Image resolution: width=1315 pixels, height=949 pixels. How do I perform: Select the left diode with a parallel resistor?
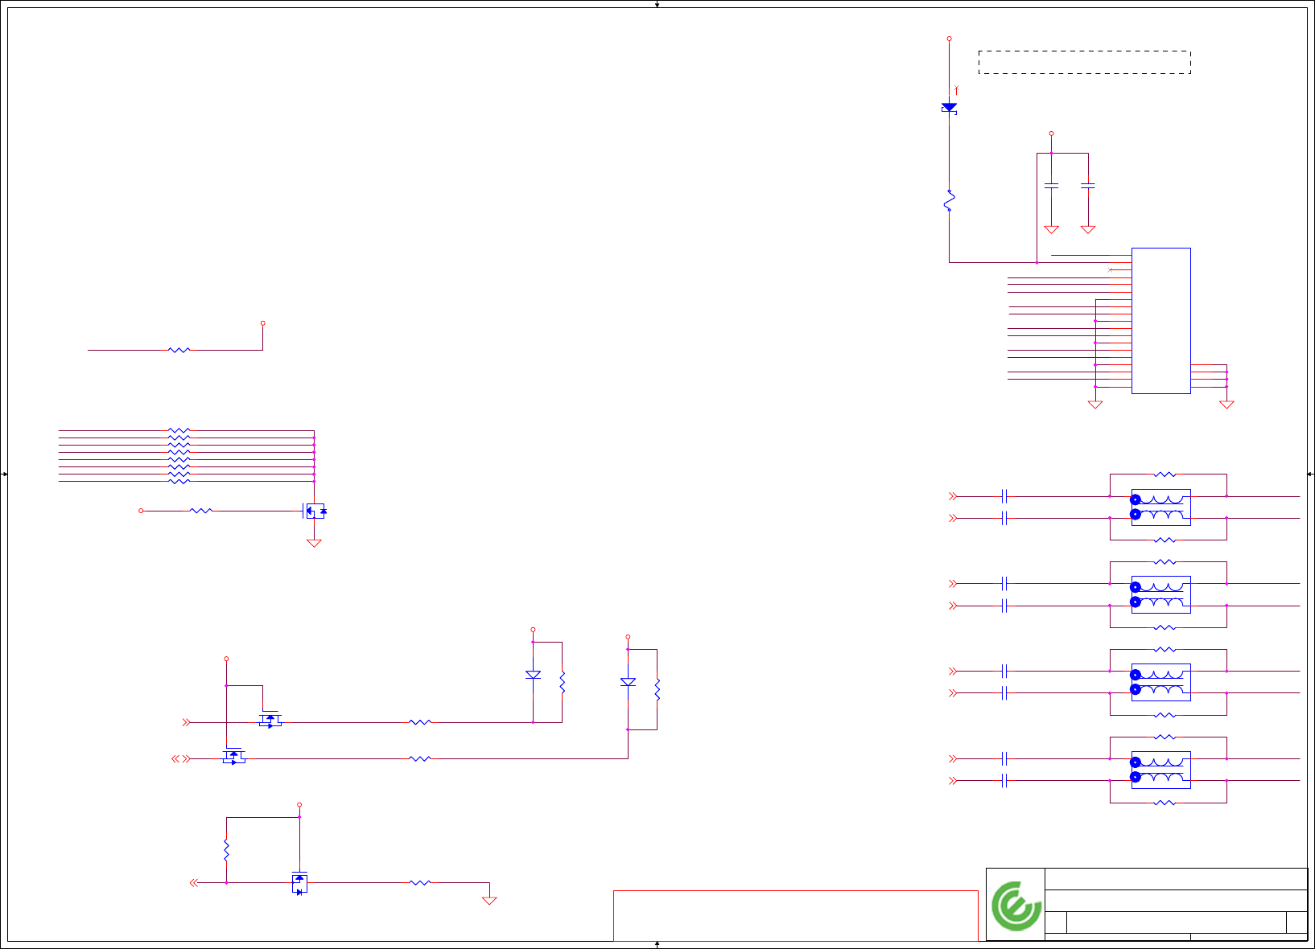pyautogui.click(x=533, y=675)
